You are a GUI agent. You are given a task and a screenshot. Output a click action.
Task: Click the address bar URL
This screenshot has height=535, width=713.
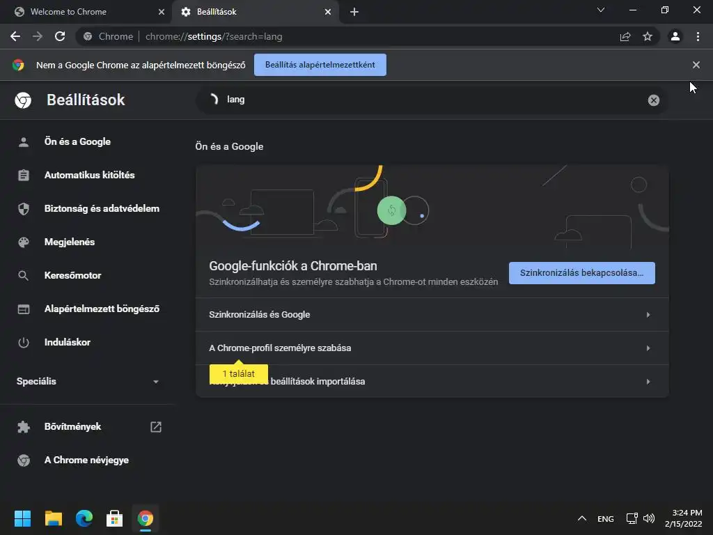pyautogui.click(x=214, y=36)
